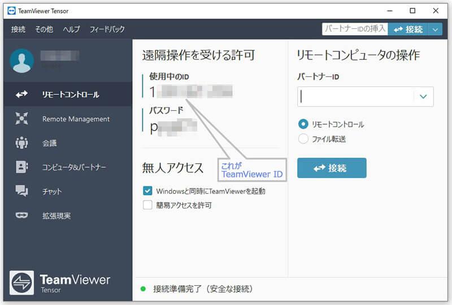Open the その他 menu

pos(44,29)
